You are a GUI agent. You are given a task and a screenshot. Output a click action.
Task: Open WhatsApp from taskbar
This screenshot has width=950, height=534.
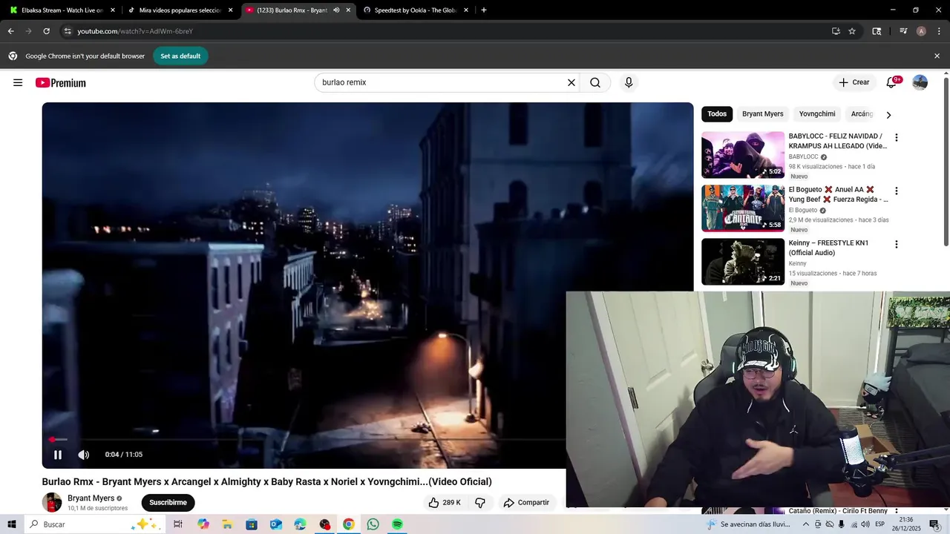coord(373,524)
